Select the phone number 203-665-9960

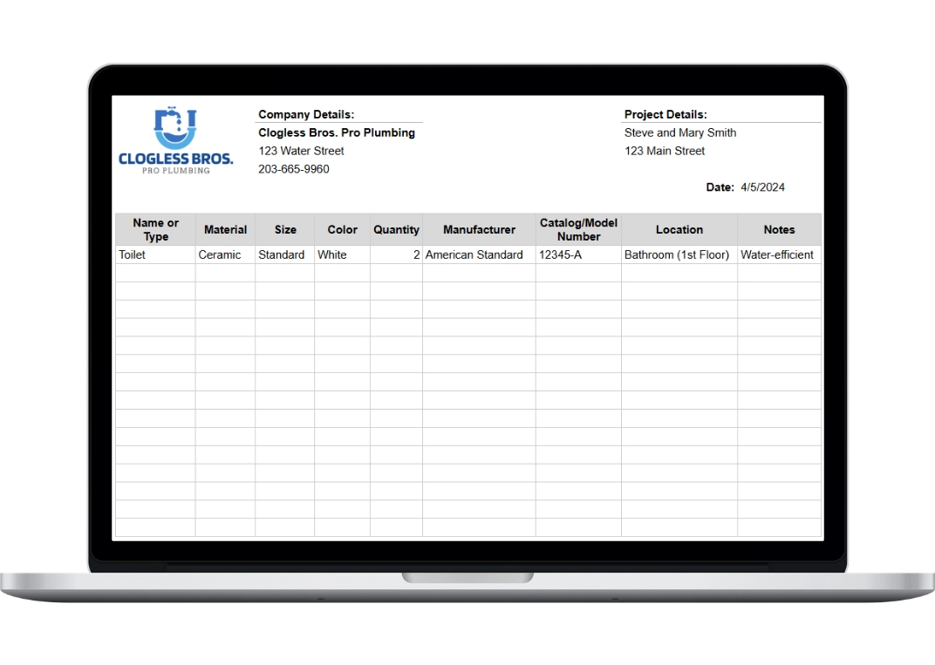click(x=294, y=169)
